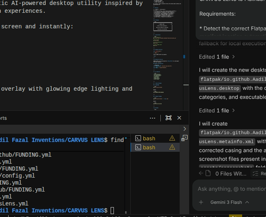Click the terminal profile icon beside bash list

tap(185, 138)
